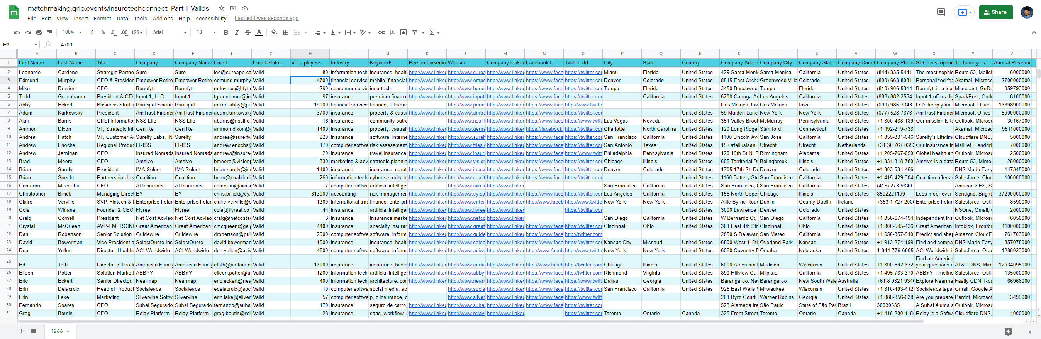
Task: Open the File menu
Action: pos(32,19)
